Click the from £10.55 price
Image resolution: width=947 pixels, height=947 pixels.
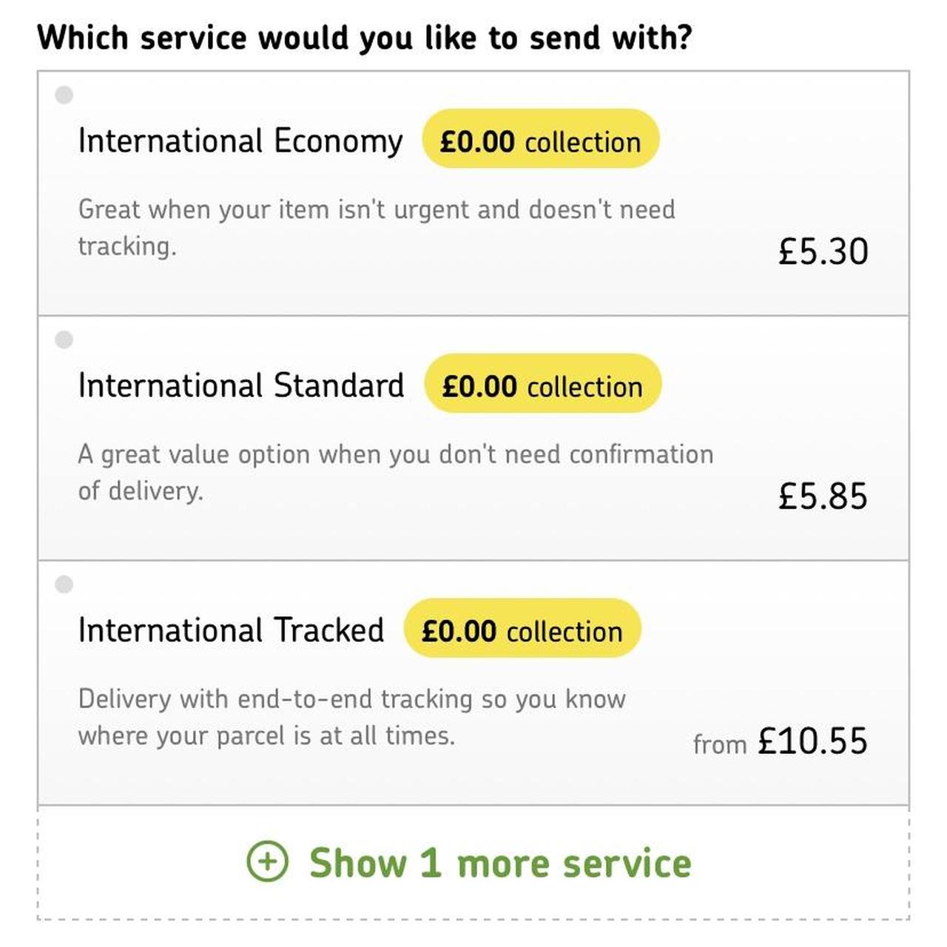click(812, 741)
